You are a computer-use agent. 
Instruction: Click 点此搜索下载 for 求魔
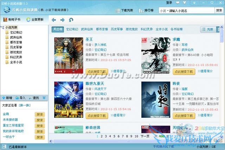(184, 71)
